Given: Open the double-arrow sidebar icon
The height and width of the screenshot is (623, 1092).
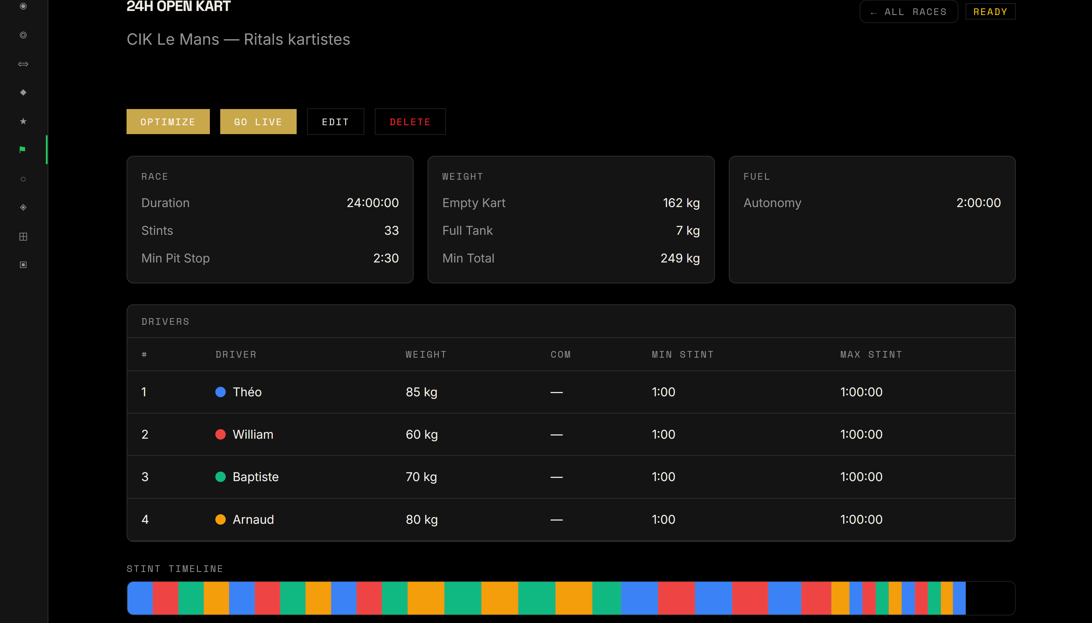Looking at the screenshot, I should tap(23, 64).
